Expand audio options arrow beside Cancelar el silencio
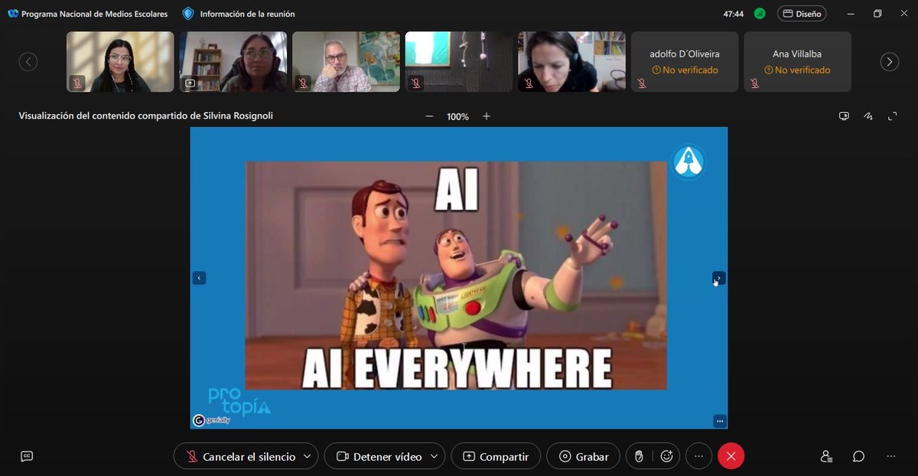 click(308, 456)
